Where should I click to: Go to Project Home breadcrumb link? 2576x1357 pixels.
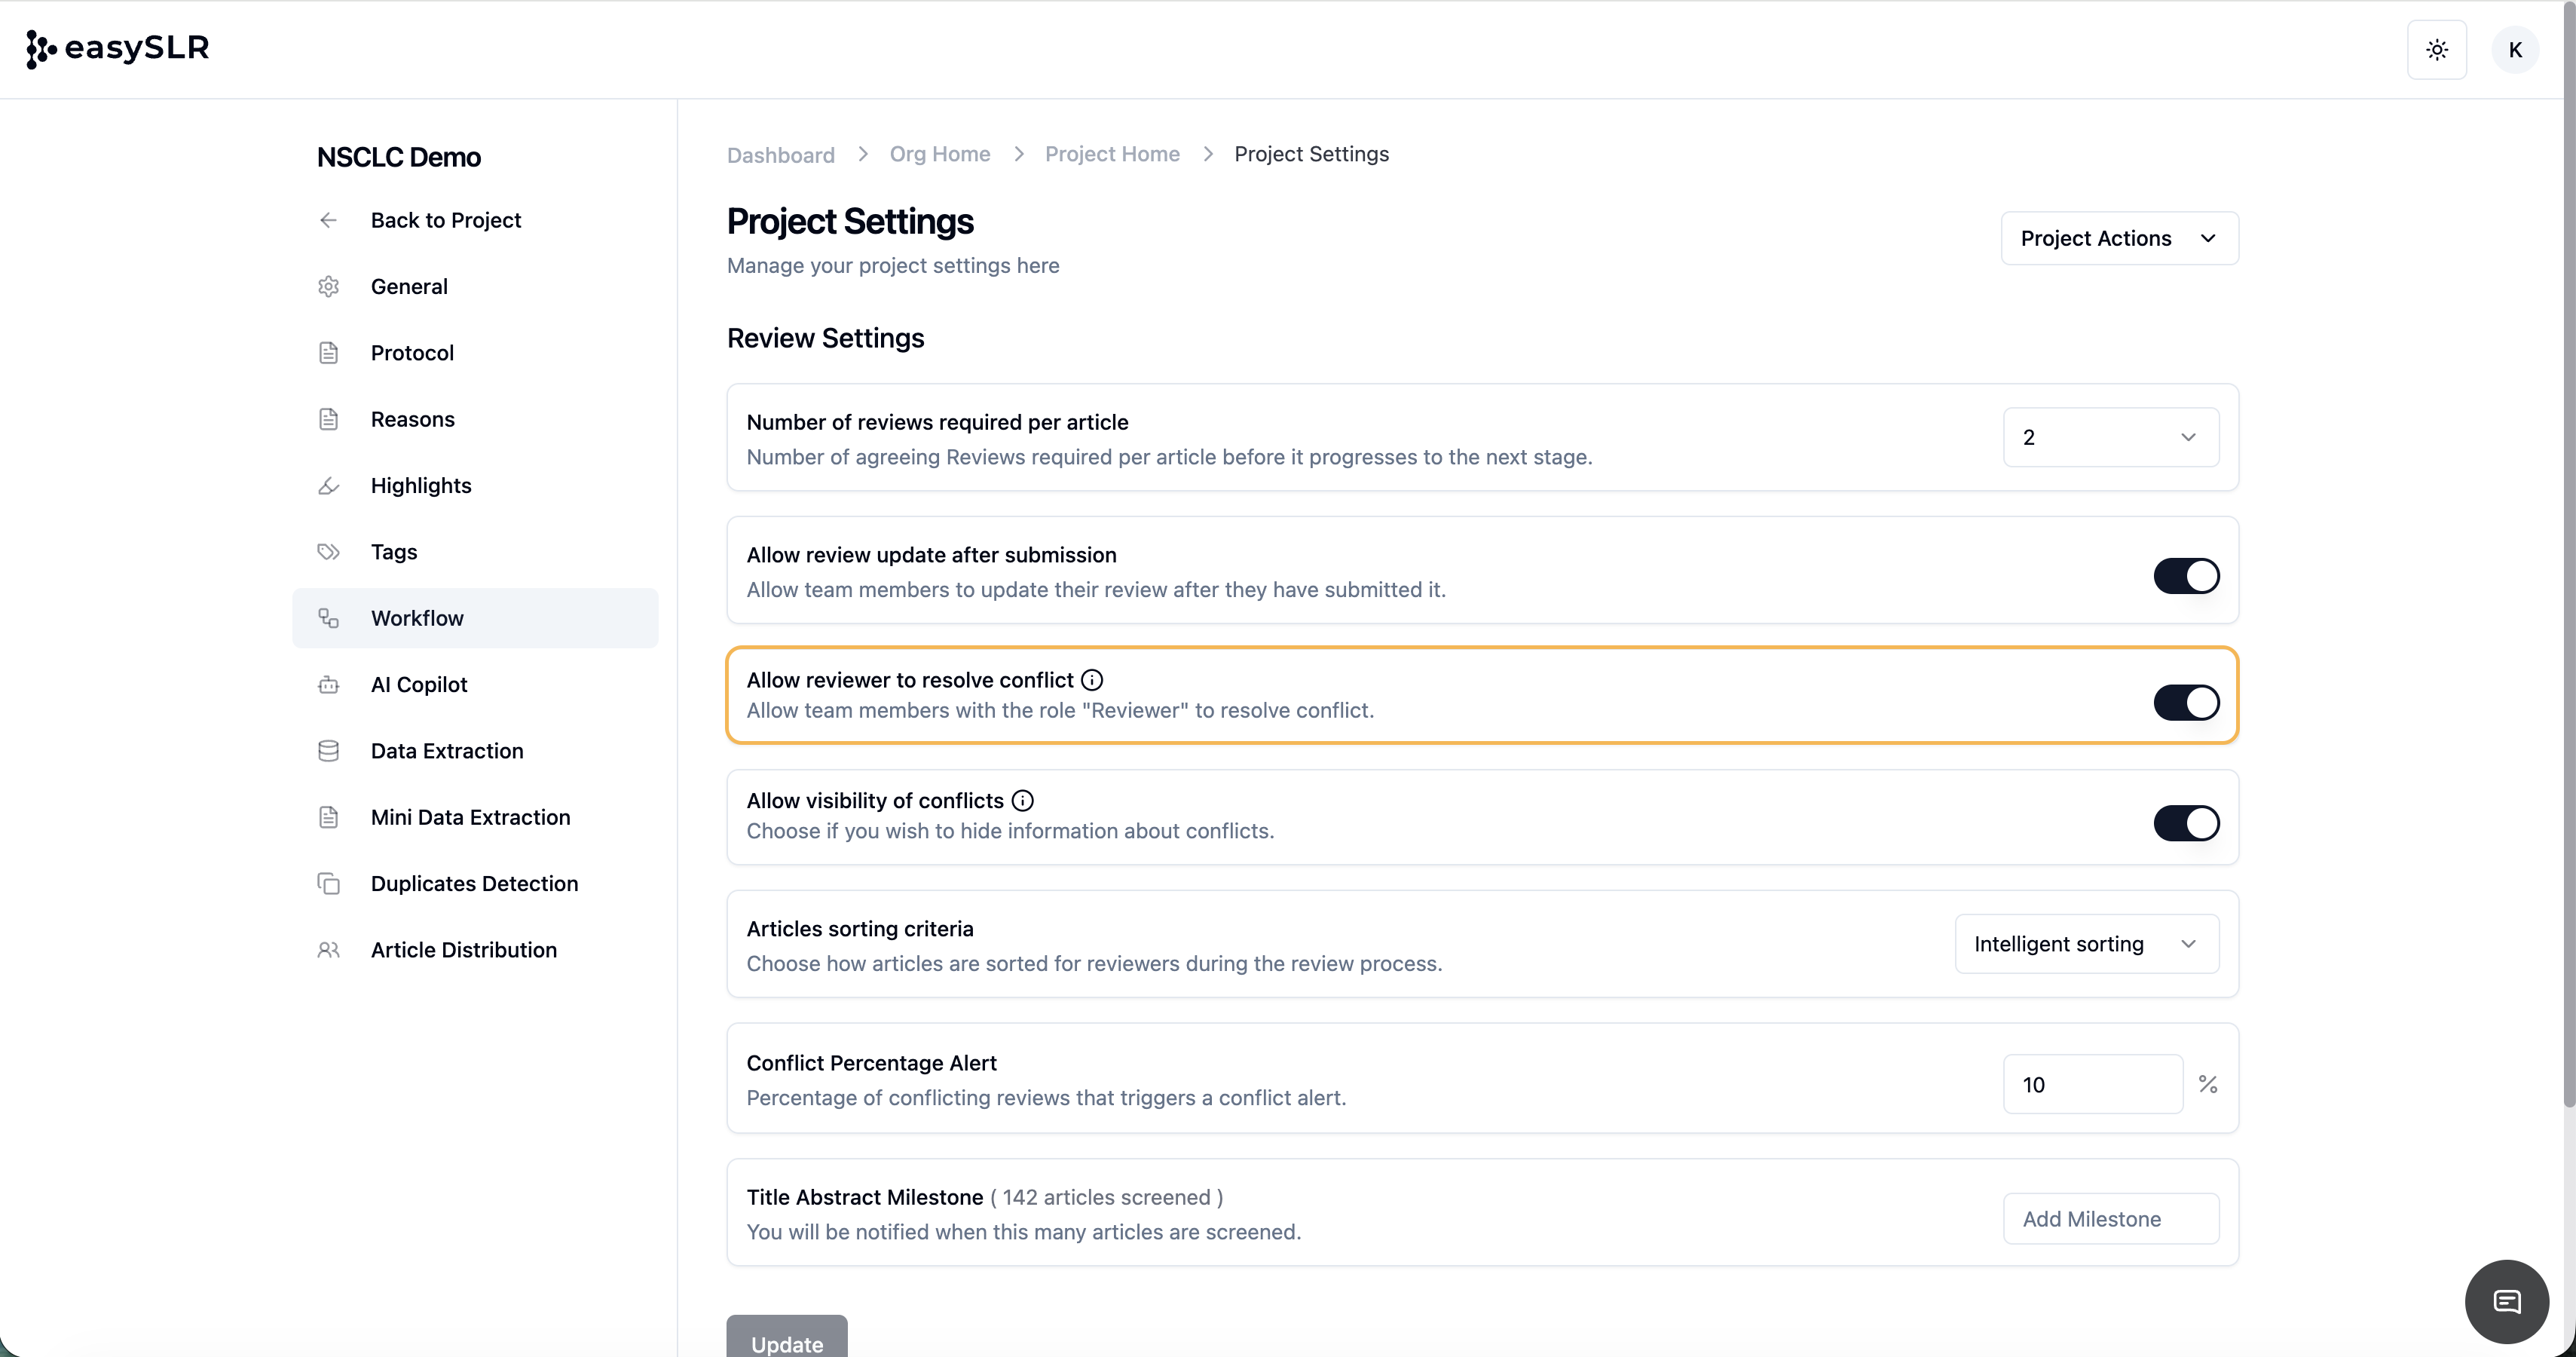coord(1112,154)
